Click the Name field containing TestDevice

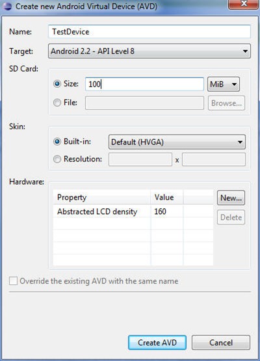click(149, 31)
